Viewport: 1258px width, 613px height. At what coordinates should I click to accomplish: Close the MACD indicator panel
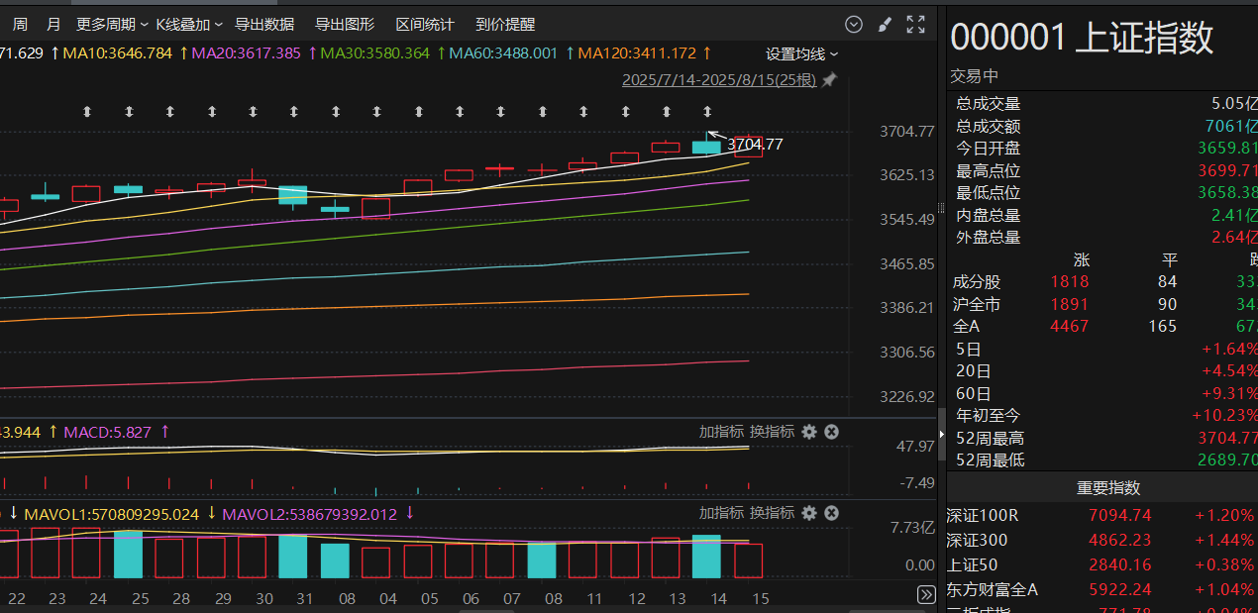click(x=832, y=432)
